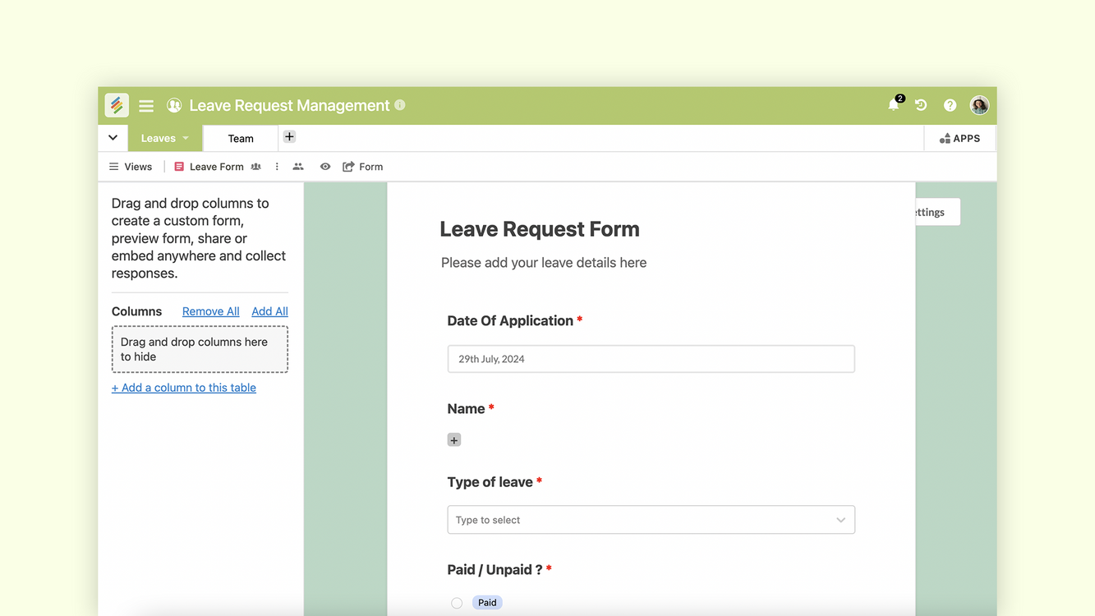
Task: Click the share view people icon
Action: click(x=298, y=167)
